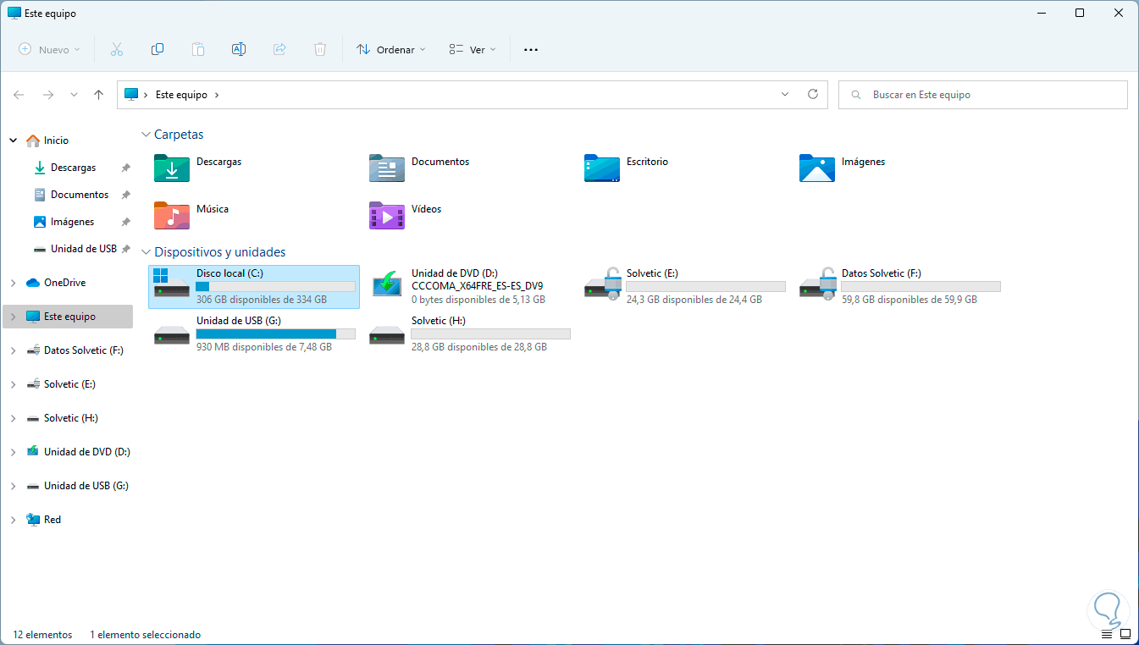Click the Cut scissors icon in toolbar

(117, 50)
